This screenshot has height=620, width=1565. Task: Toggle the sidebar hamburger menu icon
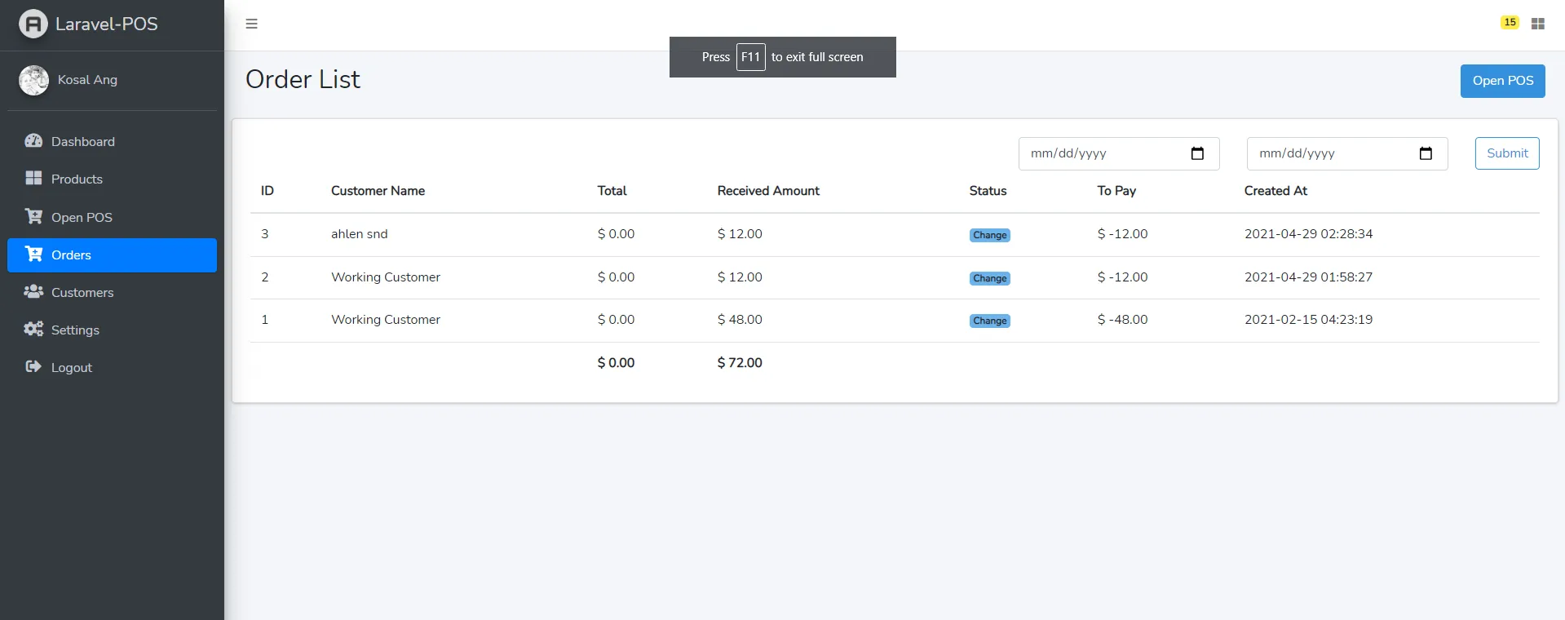point(251,24)
